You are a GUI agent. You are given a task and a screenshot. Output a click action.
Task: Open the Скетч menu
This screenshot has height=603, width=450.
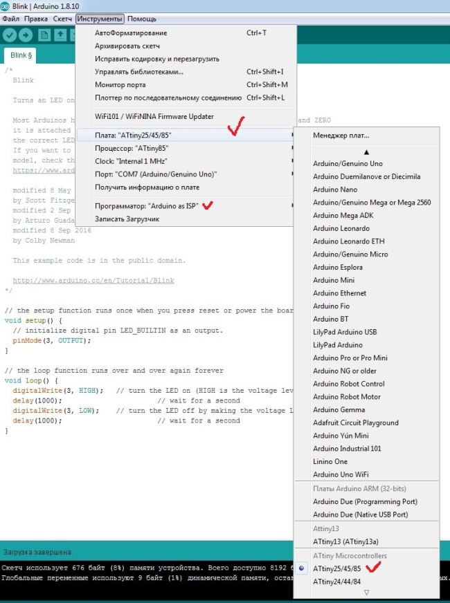(x=62, y=19)
